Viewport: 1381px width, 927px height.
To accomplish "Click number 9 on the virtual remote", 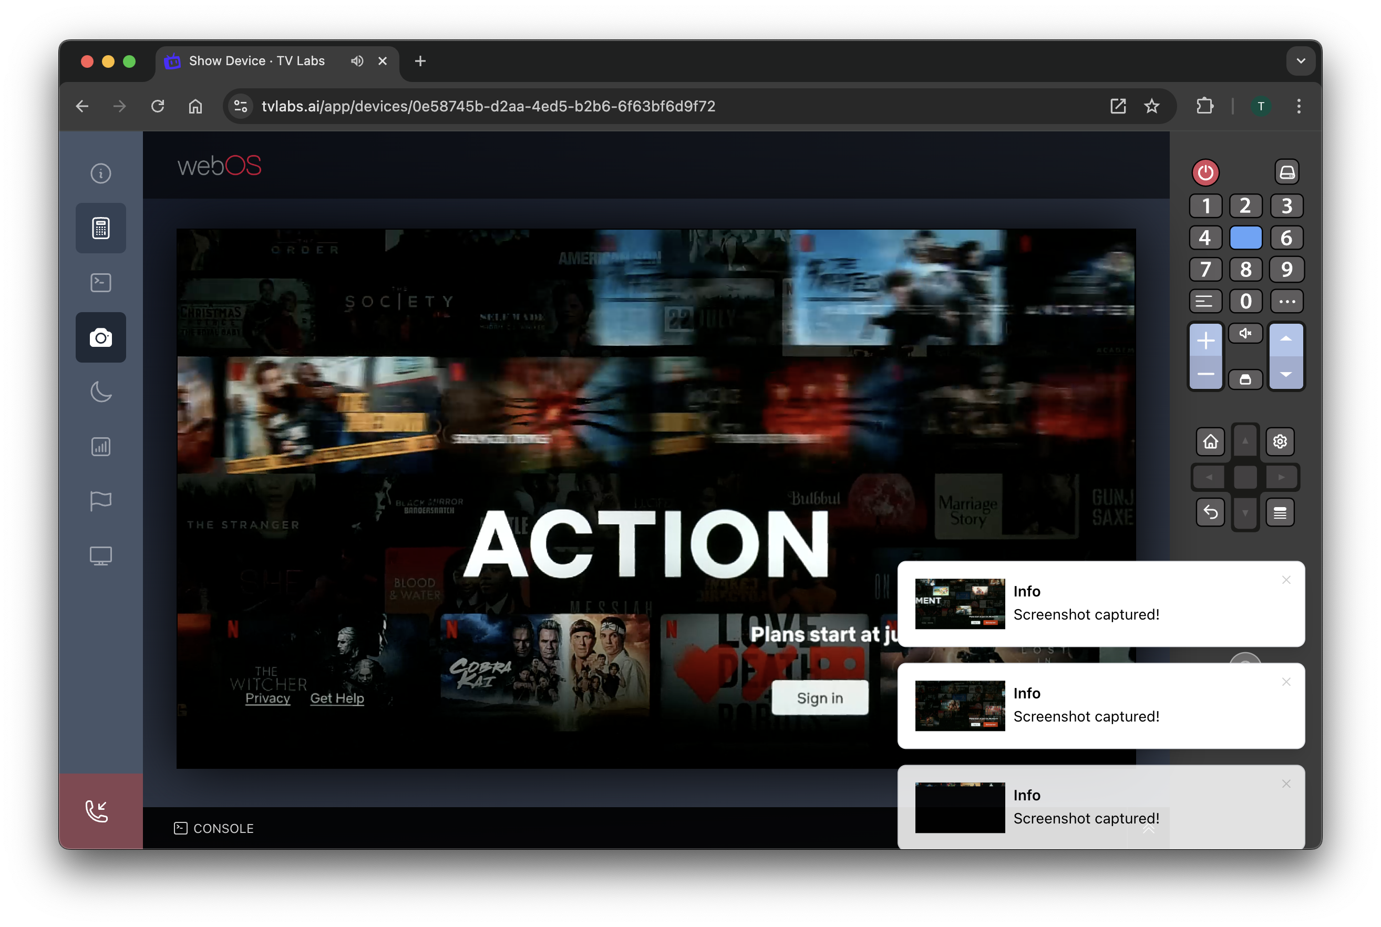I will (x=1286, y=270).
